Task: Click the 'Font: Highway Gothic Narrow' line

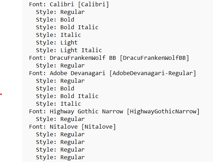Action: (114, 112)
